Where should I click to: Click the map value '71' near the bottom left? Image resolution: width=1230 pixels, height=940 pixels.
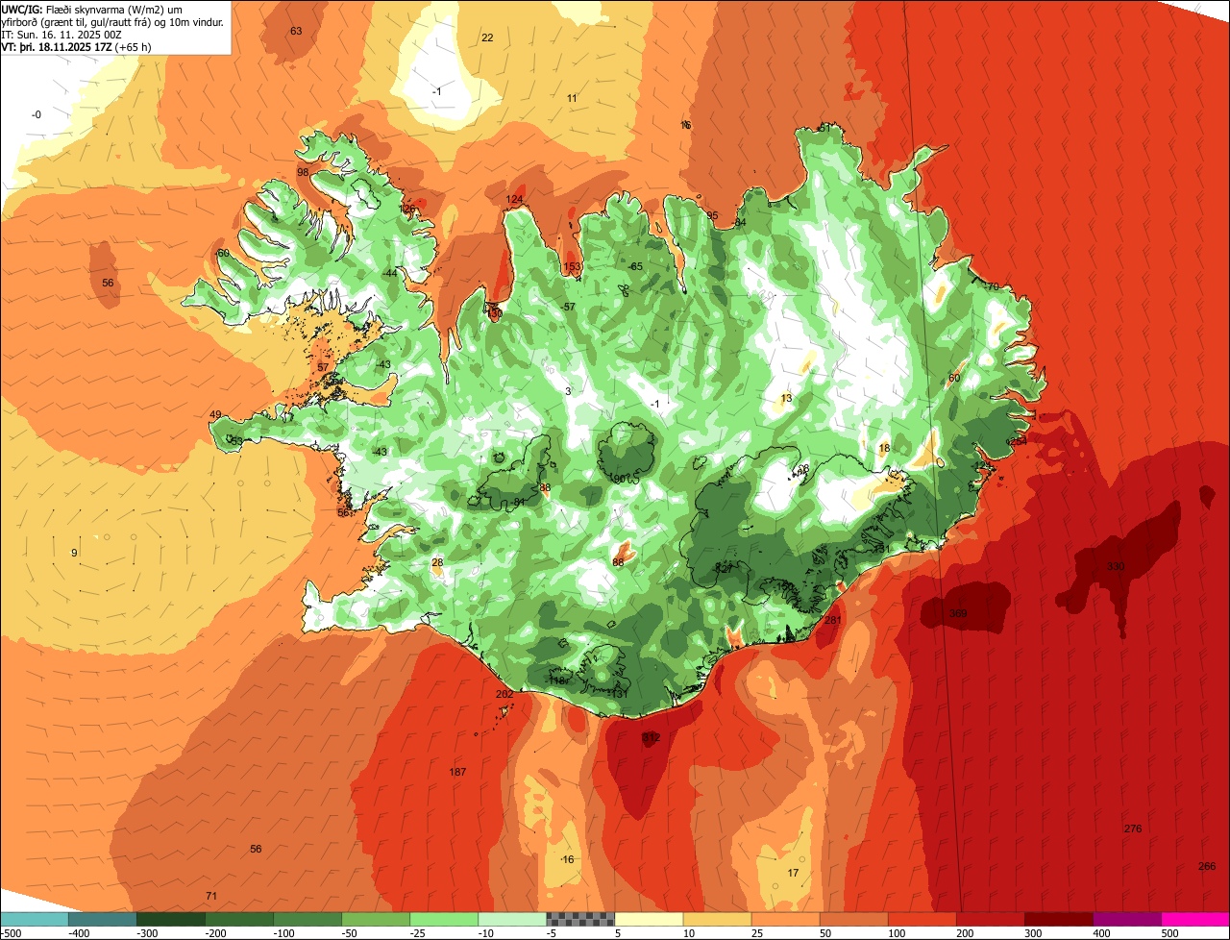[x=211, y=896]
